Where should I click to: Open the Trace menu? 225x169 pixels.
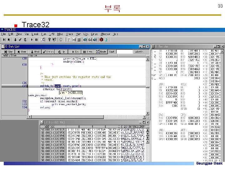[x=69, y=34]
